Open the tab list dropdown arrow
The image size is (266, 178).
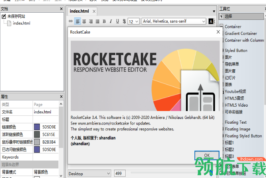(x=214, y=11)
